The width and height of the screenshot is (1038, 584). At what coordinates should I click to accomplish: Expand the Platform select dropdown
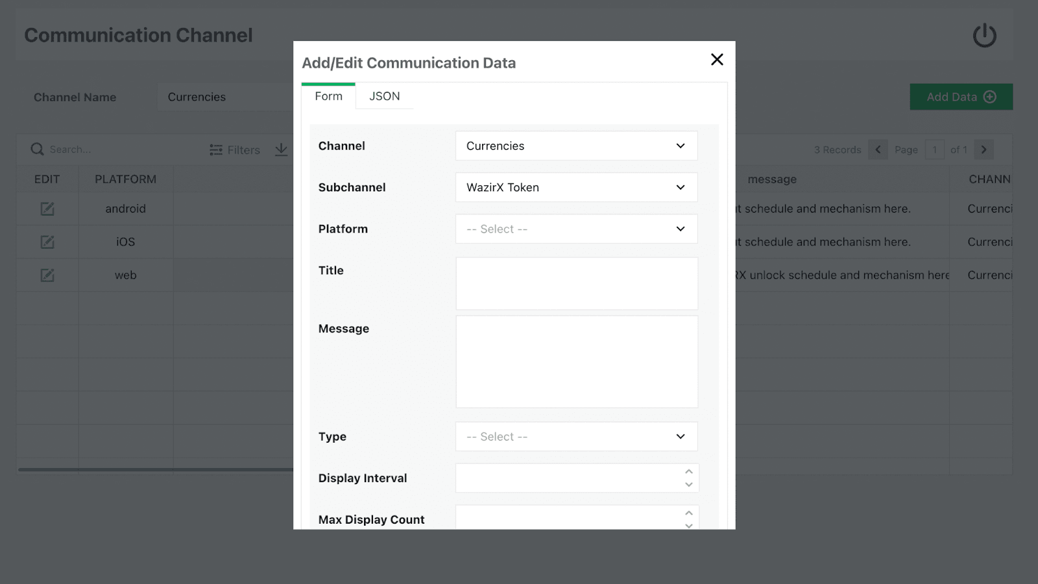tap(576, 229)
